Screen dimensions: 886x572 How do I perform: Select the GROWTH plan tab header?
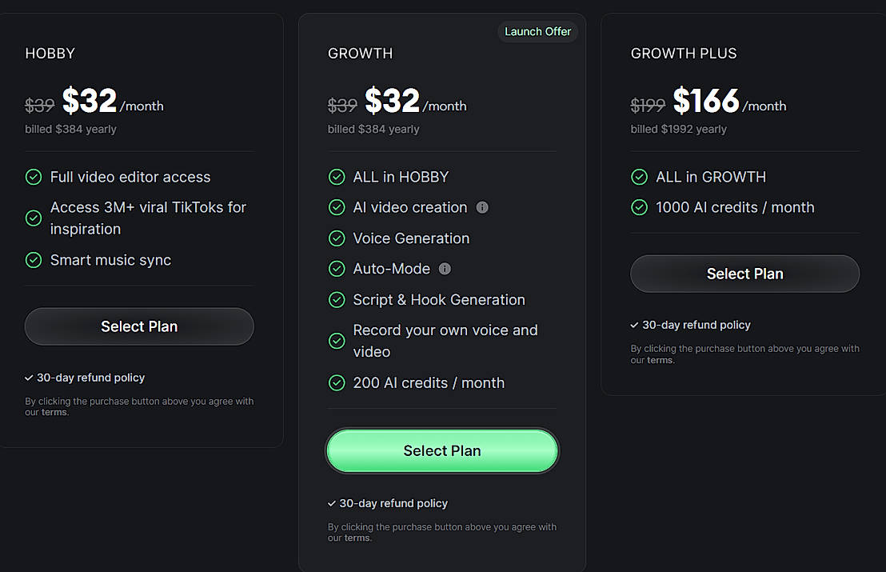point(360,53)
